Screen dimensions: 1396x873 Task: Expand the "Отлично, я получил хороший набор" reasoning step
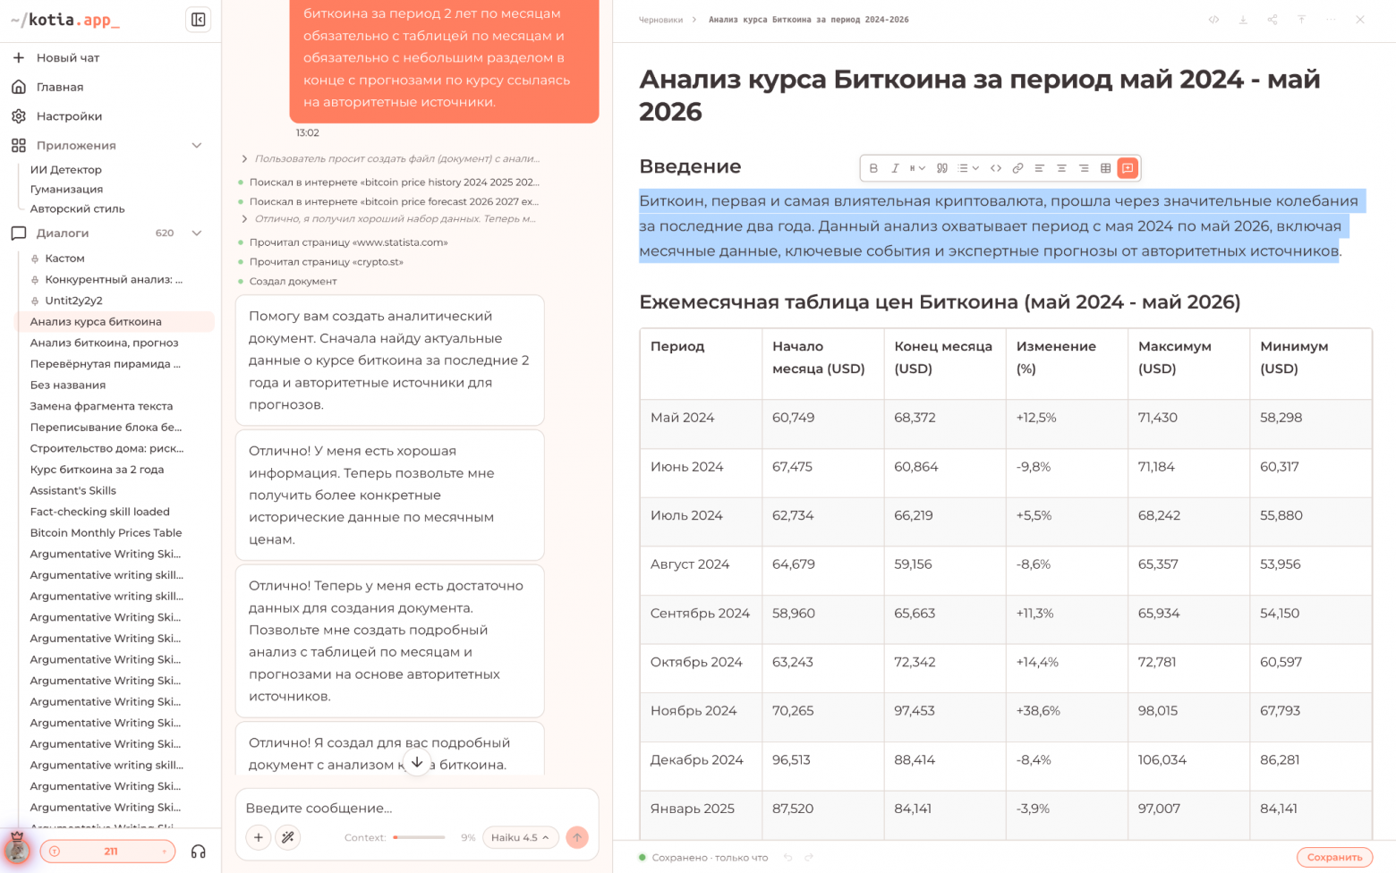[x=390, y=219]
